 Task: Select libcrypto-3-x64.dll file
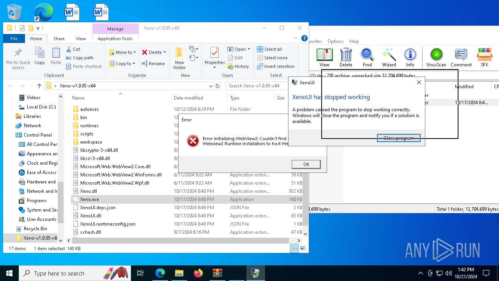[x=99, y=150]
